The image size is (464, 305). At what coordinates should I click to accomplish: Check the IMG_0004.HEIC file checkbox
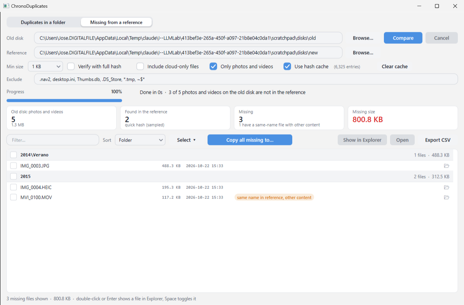[x=13, y=187]
